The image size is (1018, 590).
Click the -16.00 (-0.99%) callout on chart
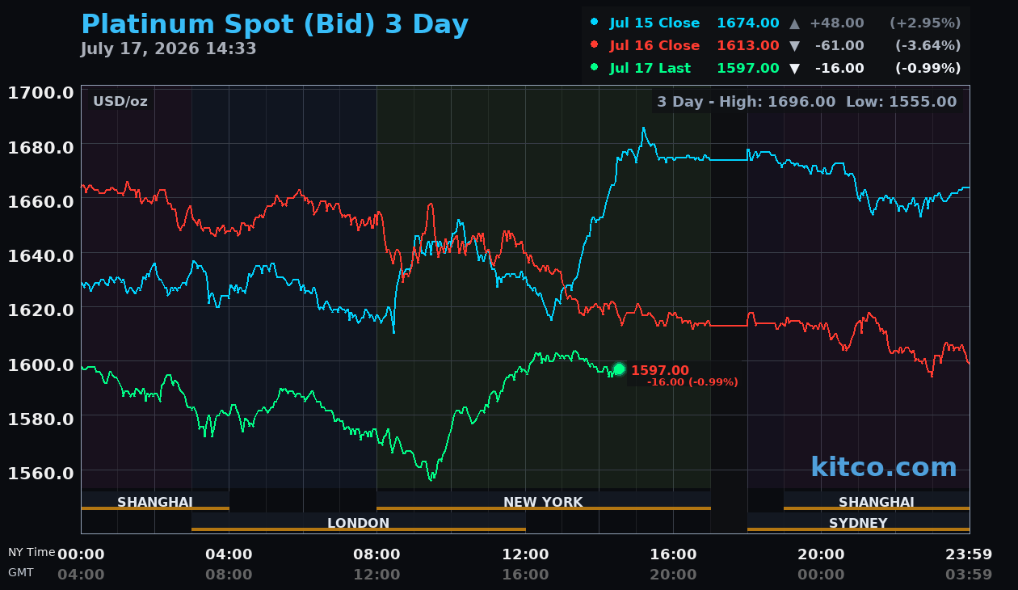(692, 382)
